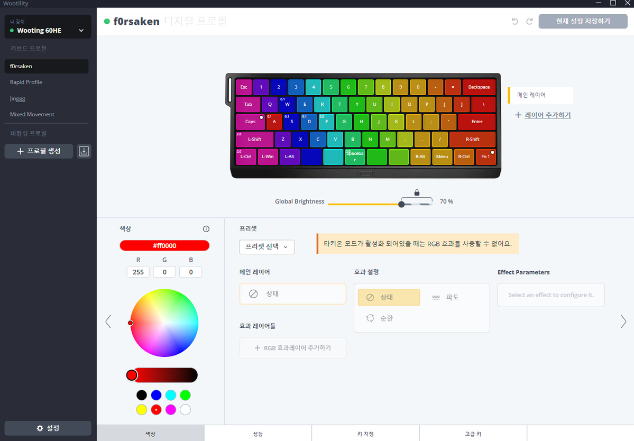Click the redo arrow icon
The image size is (634, 441).
pos(529,22)
